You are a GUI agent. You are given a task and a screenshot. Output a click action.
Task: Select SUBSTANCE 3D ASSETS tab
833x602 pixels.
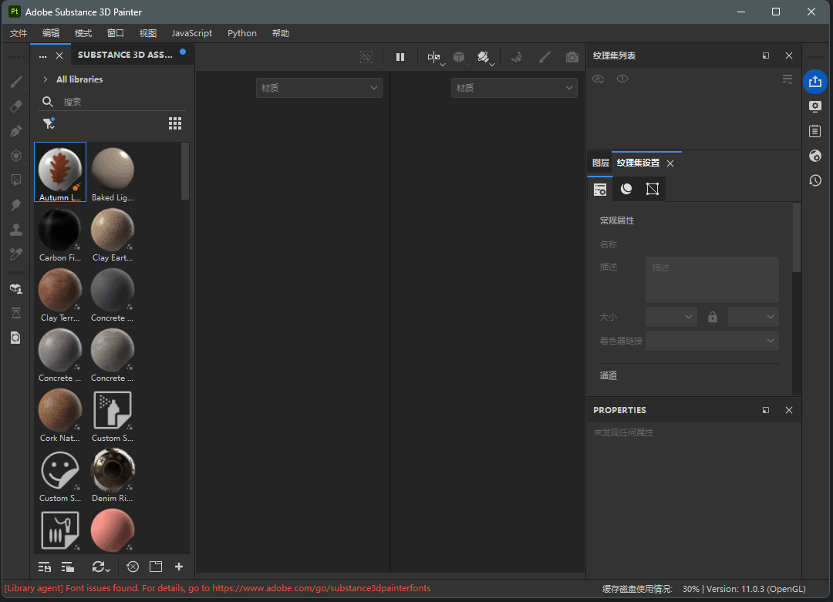click(x=125, y=55)
